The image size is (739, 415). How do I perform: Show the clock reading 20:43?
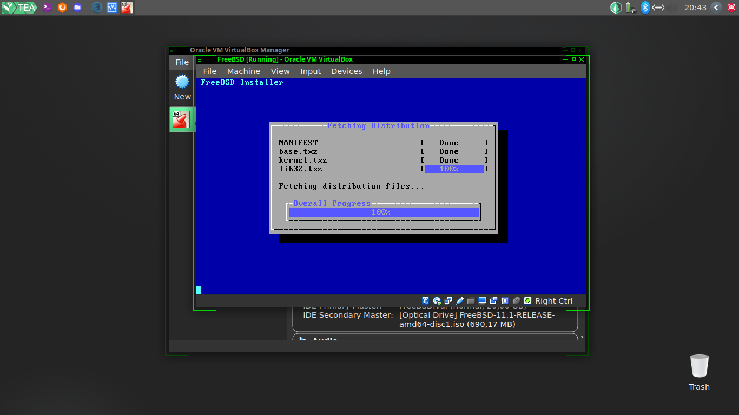[x=695, y=8]
